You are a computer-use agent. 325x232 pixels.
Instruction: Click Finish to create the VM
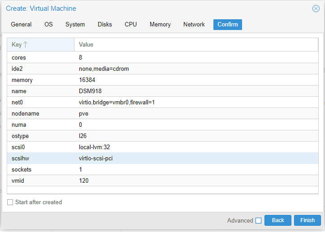click(x=308, y=220)
